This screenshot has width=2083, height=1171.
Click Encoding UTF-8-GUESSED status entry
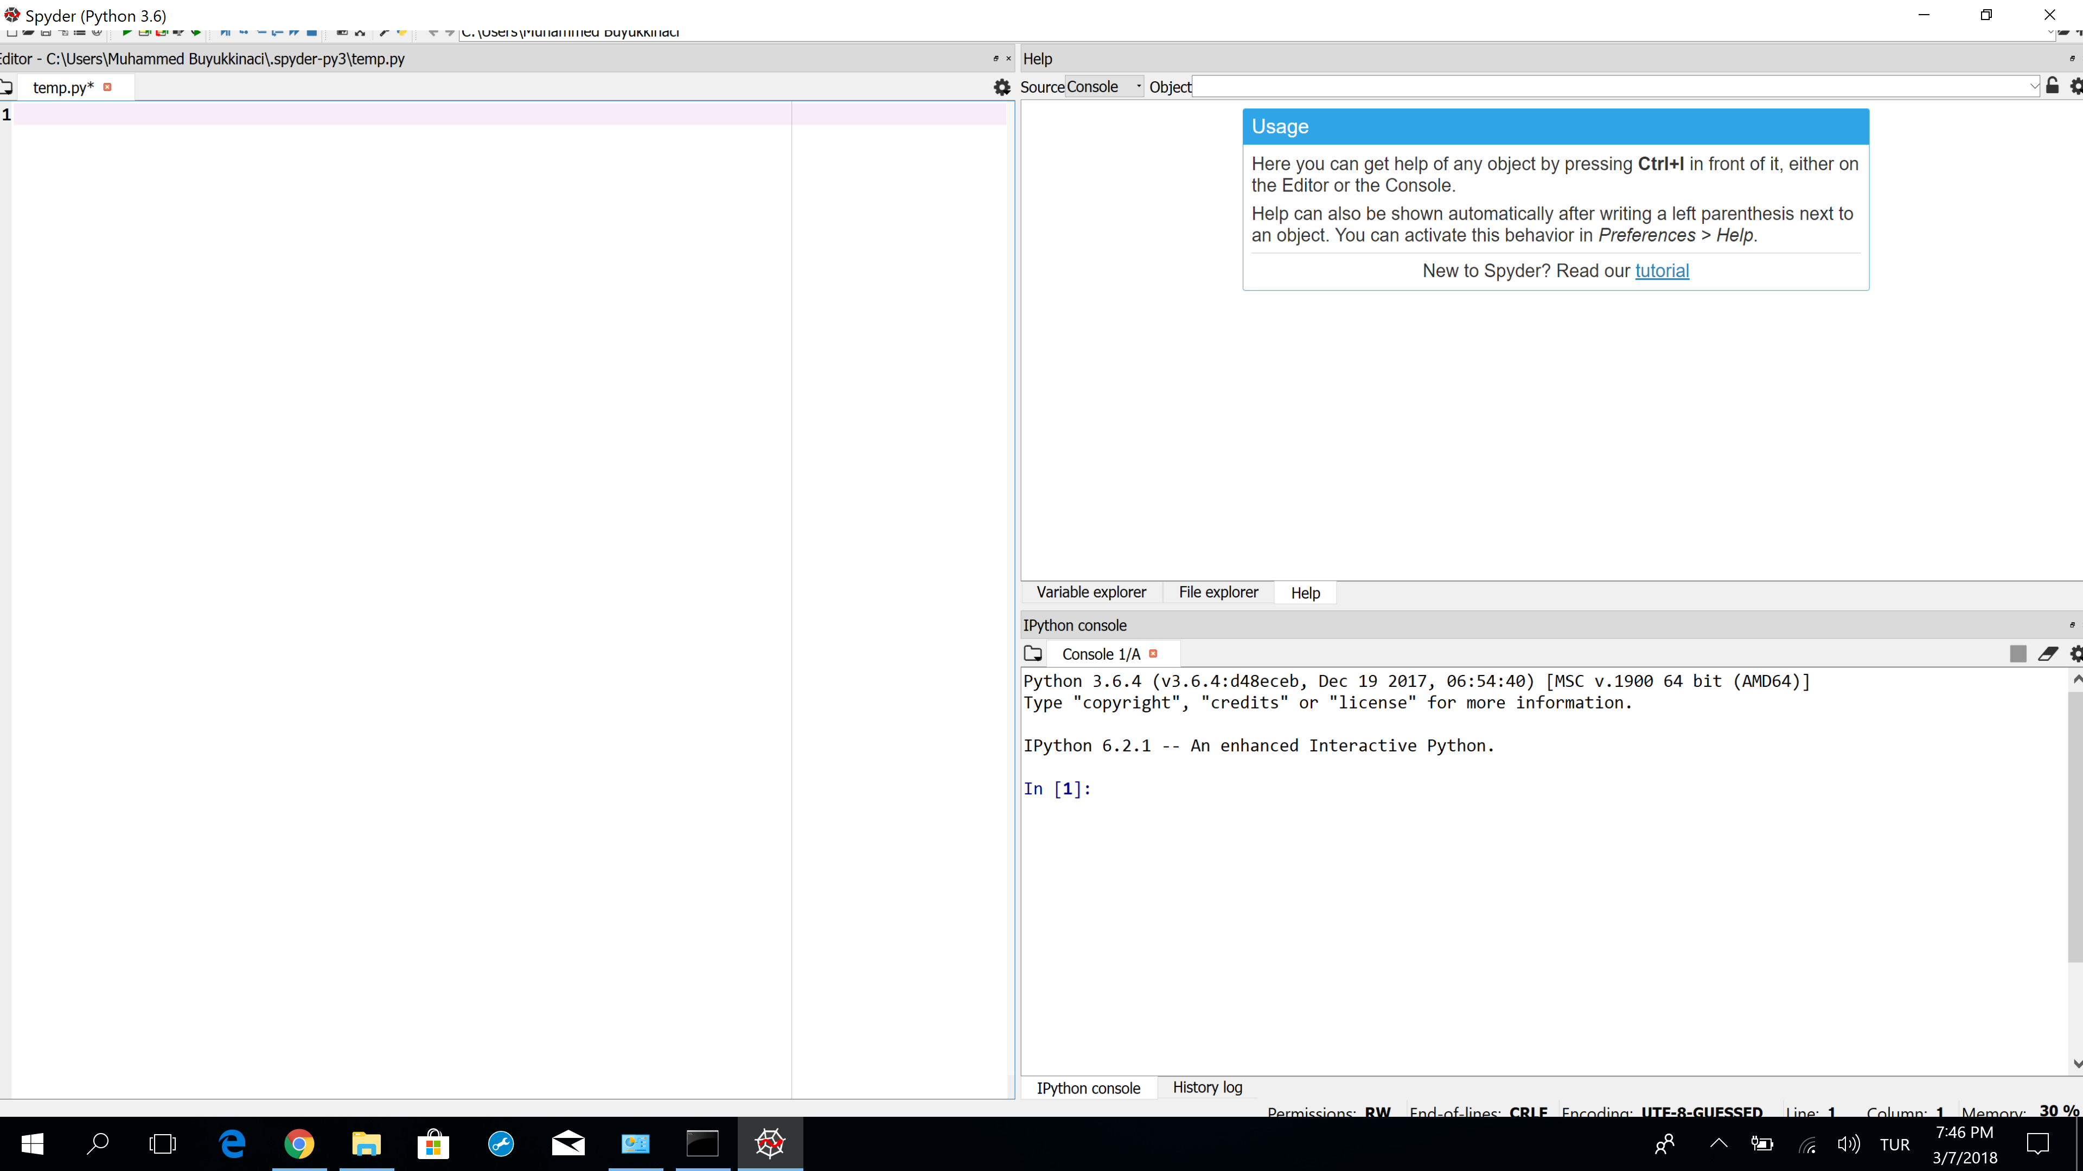tap(1662, 1112)
